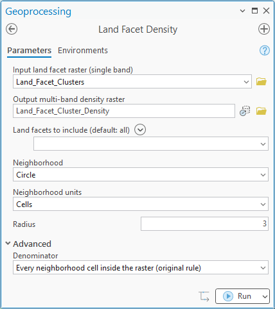
Task: Click the Land Facet Density title
Action: coord(137,29)
